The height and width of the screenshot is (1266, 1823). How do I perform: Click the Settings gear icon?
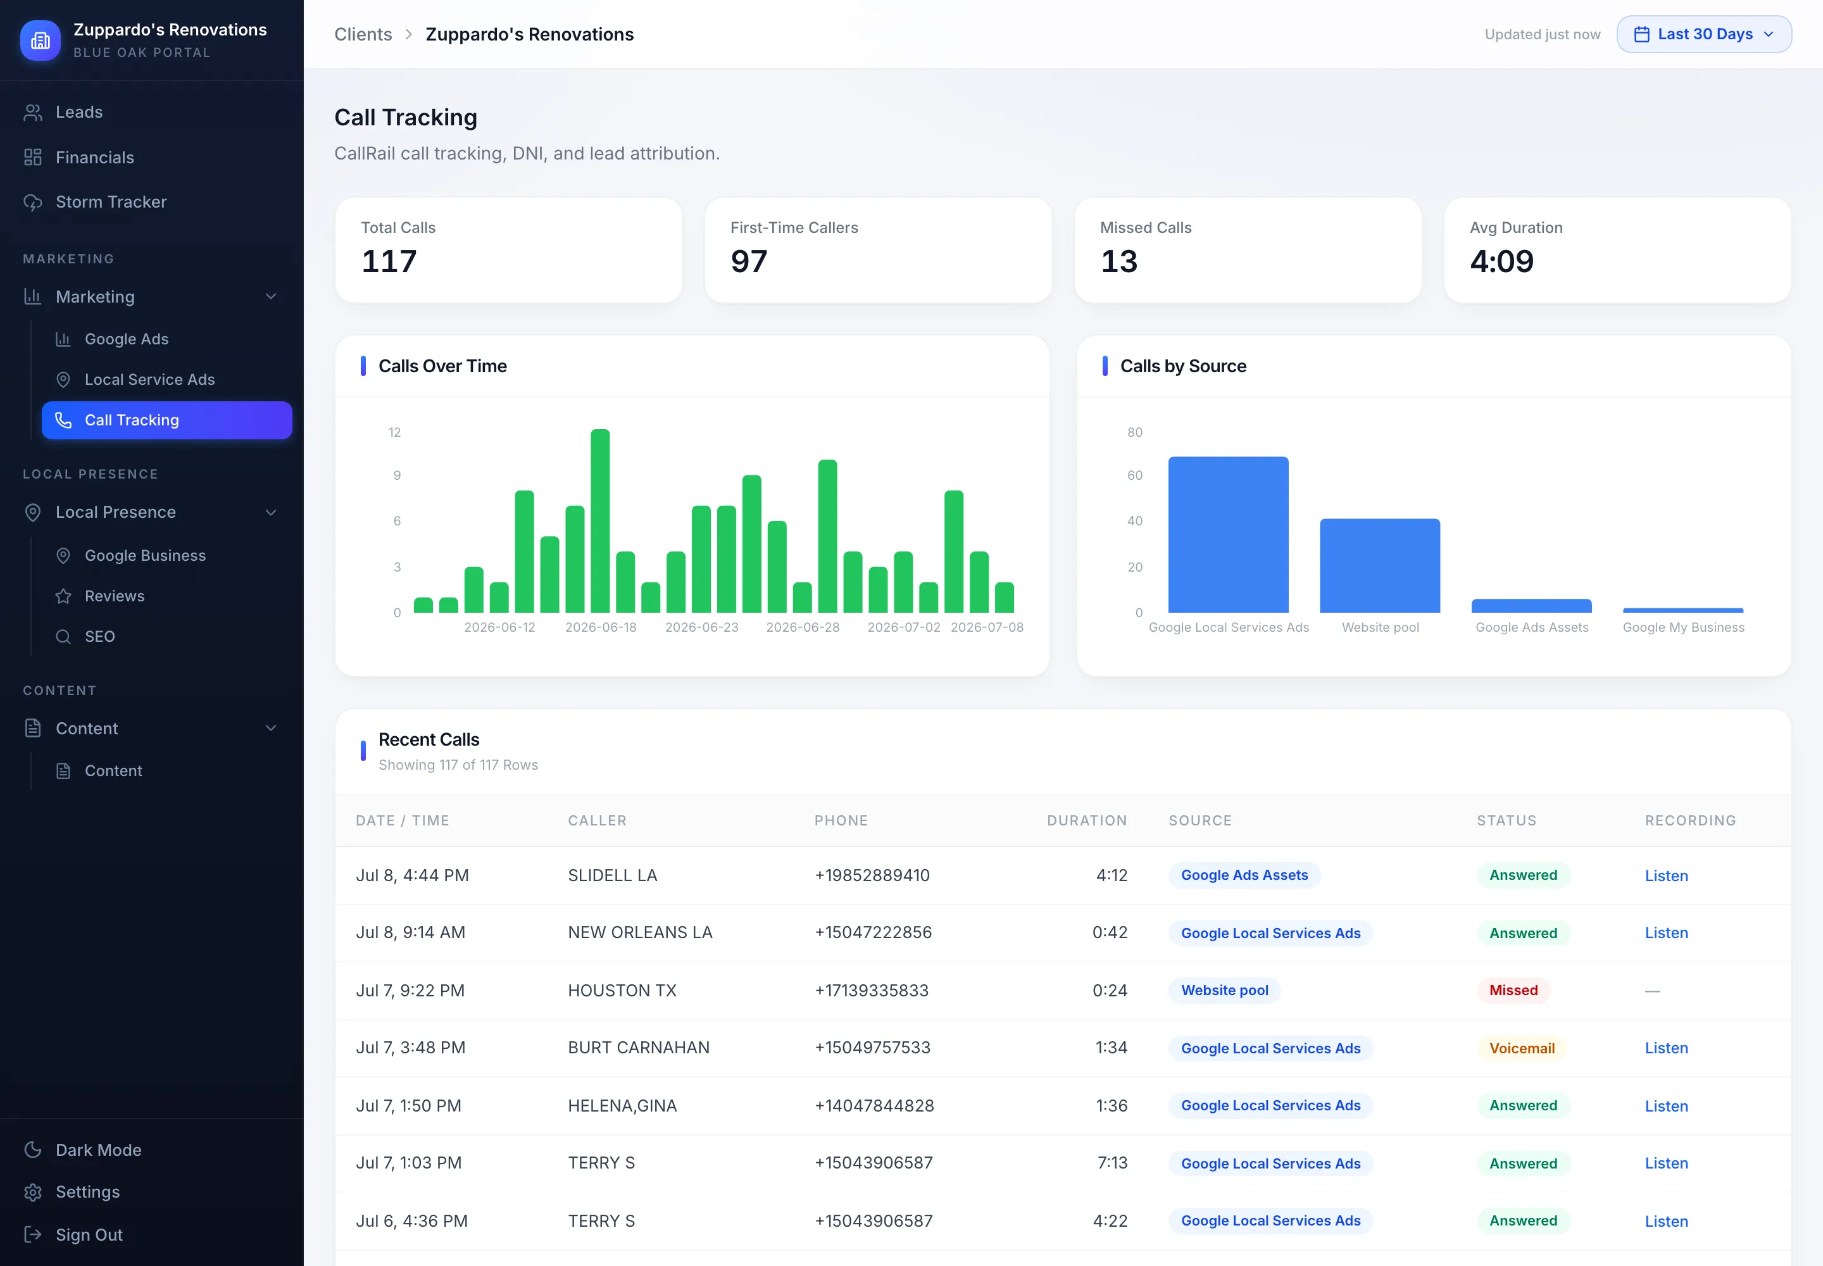point(32,1192)
